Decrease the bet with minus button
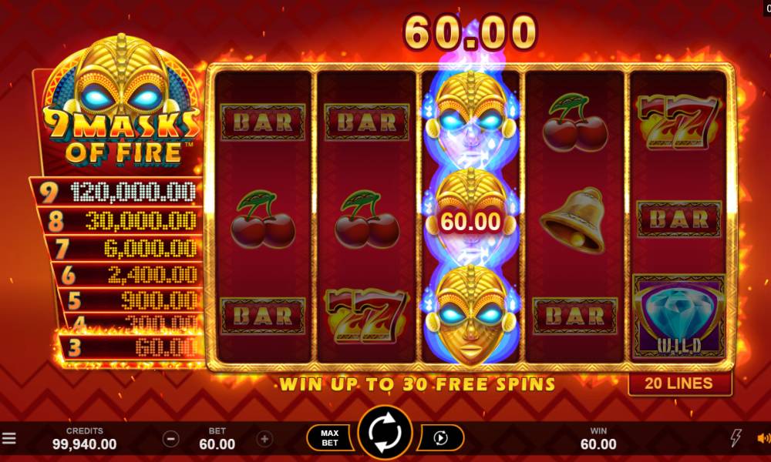Image resolution: width=771 pixels, height=462 pixels. (x=170, y=438)
